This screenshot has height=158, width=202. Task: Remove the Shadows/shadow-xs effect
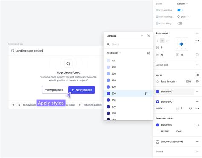[197, 141]
